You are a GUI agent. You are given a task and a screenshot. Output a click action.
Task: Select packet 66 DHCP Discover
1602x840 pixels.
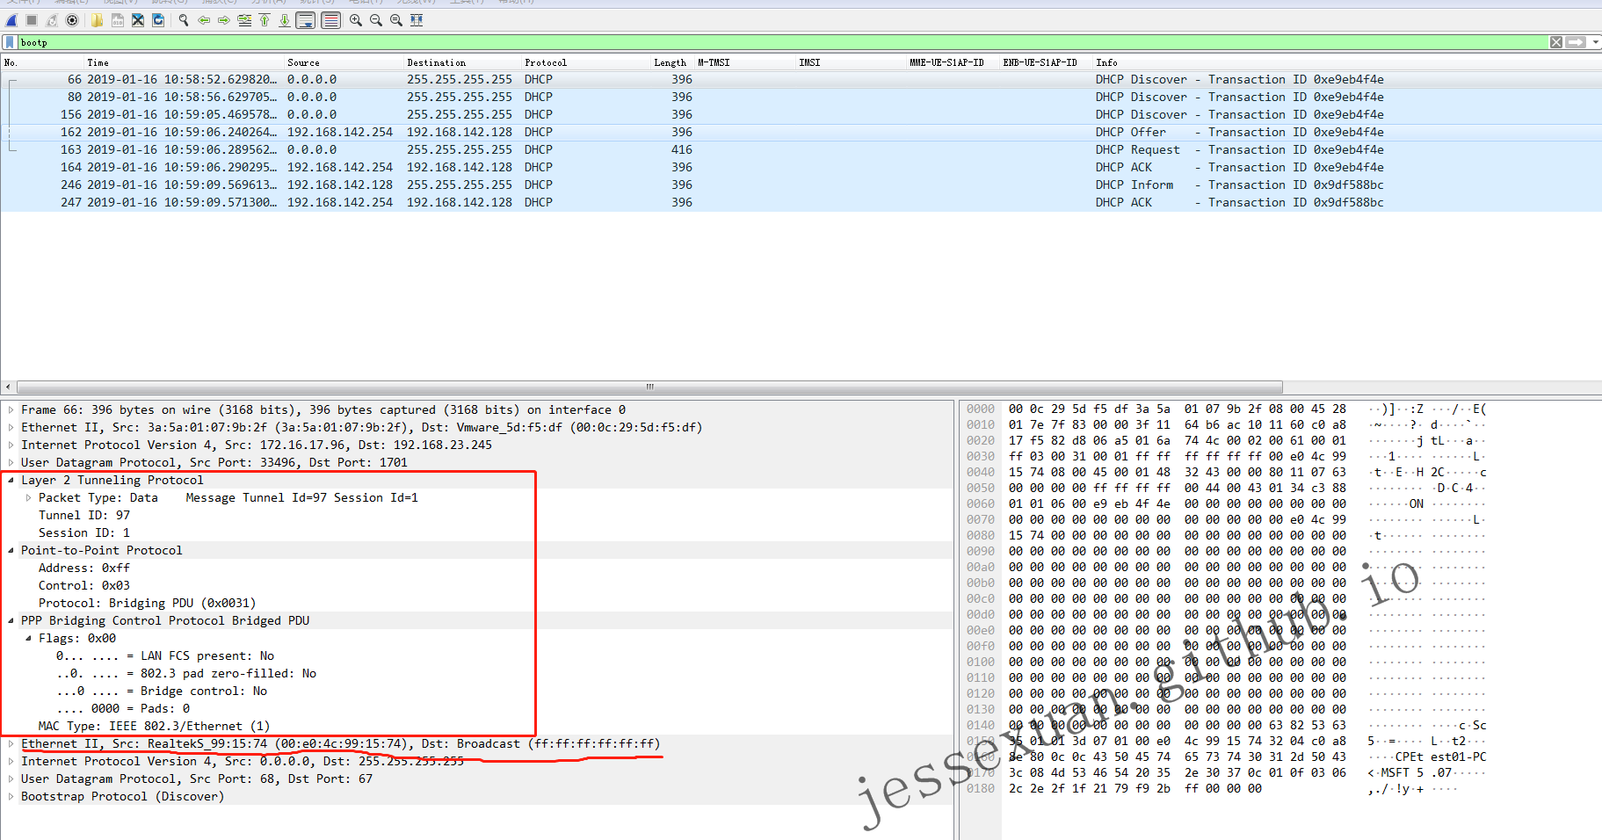click(801, 79)
